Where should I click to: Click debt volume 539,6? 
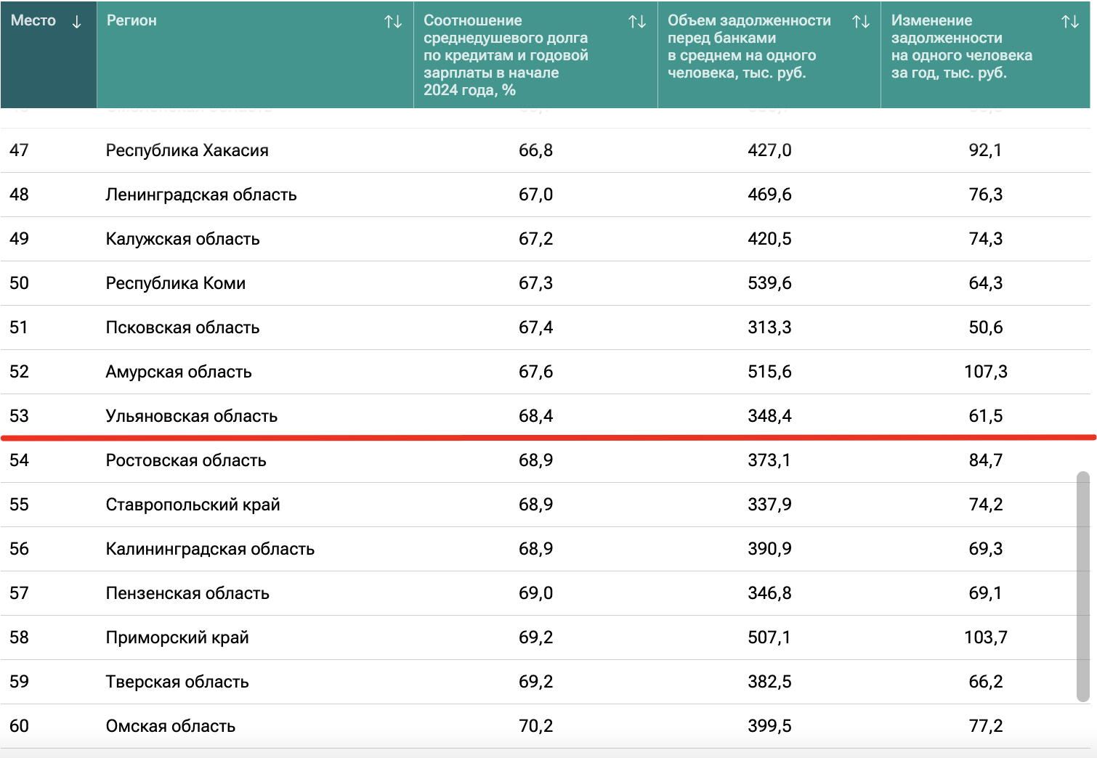point(769,283)
